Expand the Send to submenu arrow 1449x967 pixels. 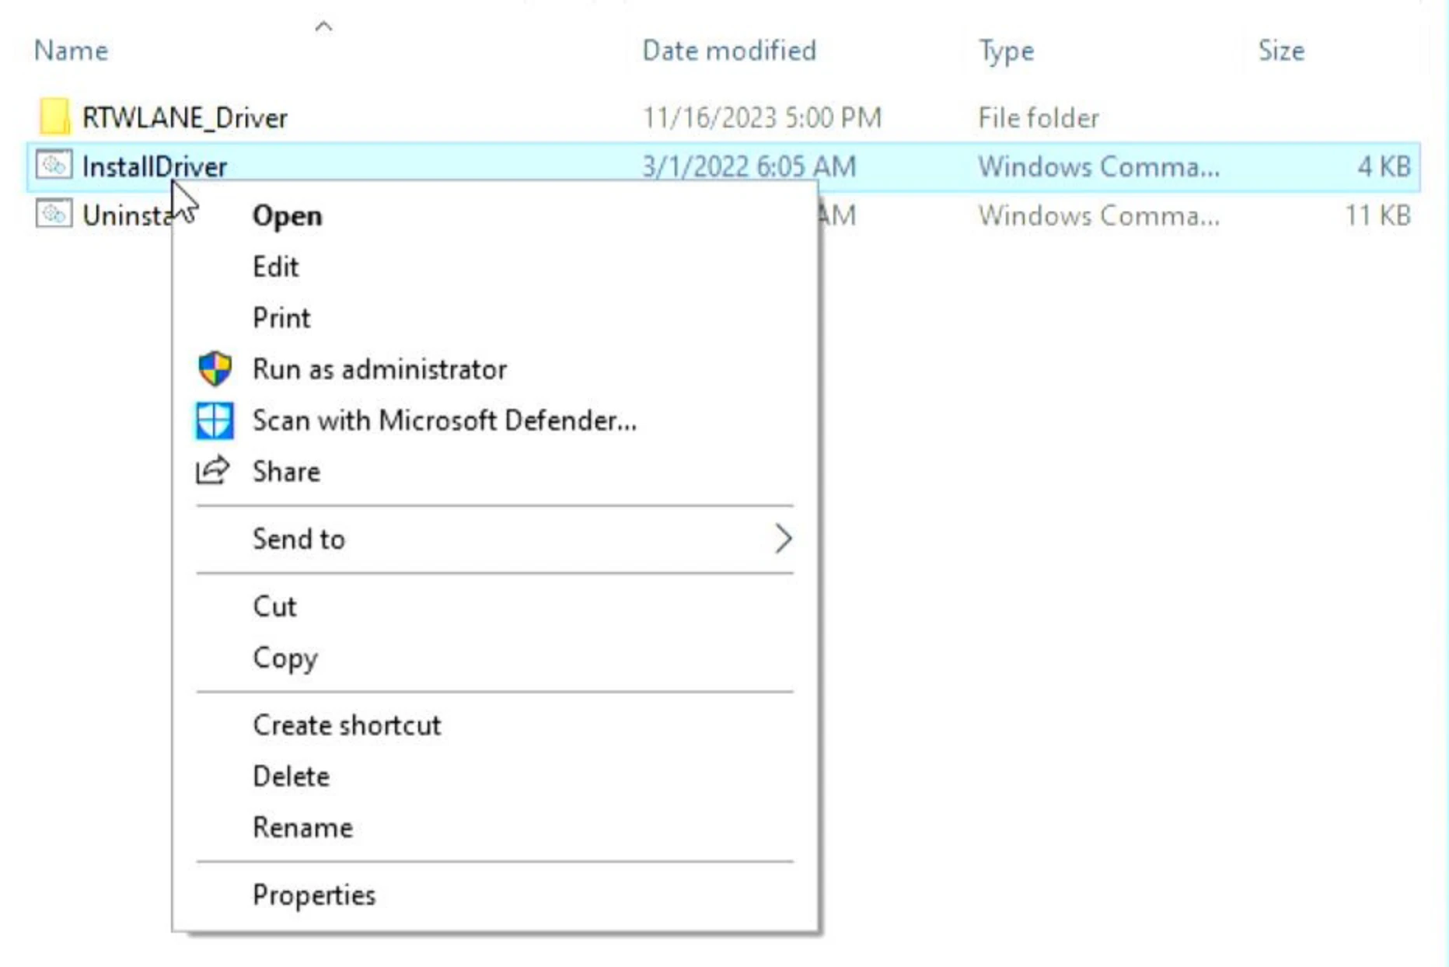783,539
